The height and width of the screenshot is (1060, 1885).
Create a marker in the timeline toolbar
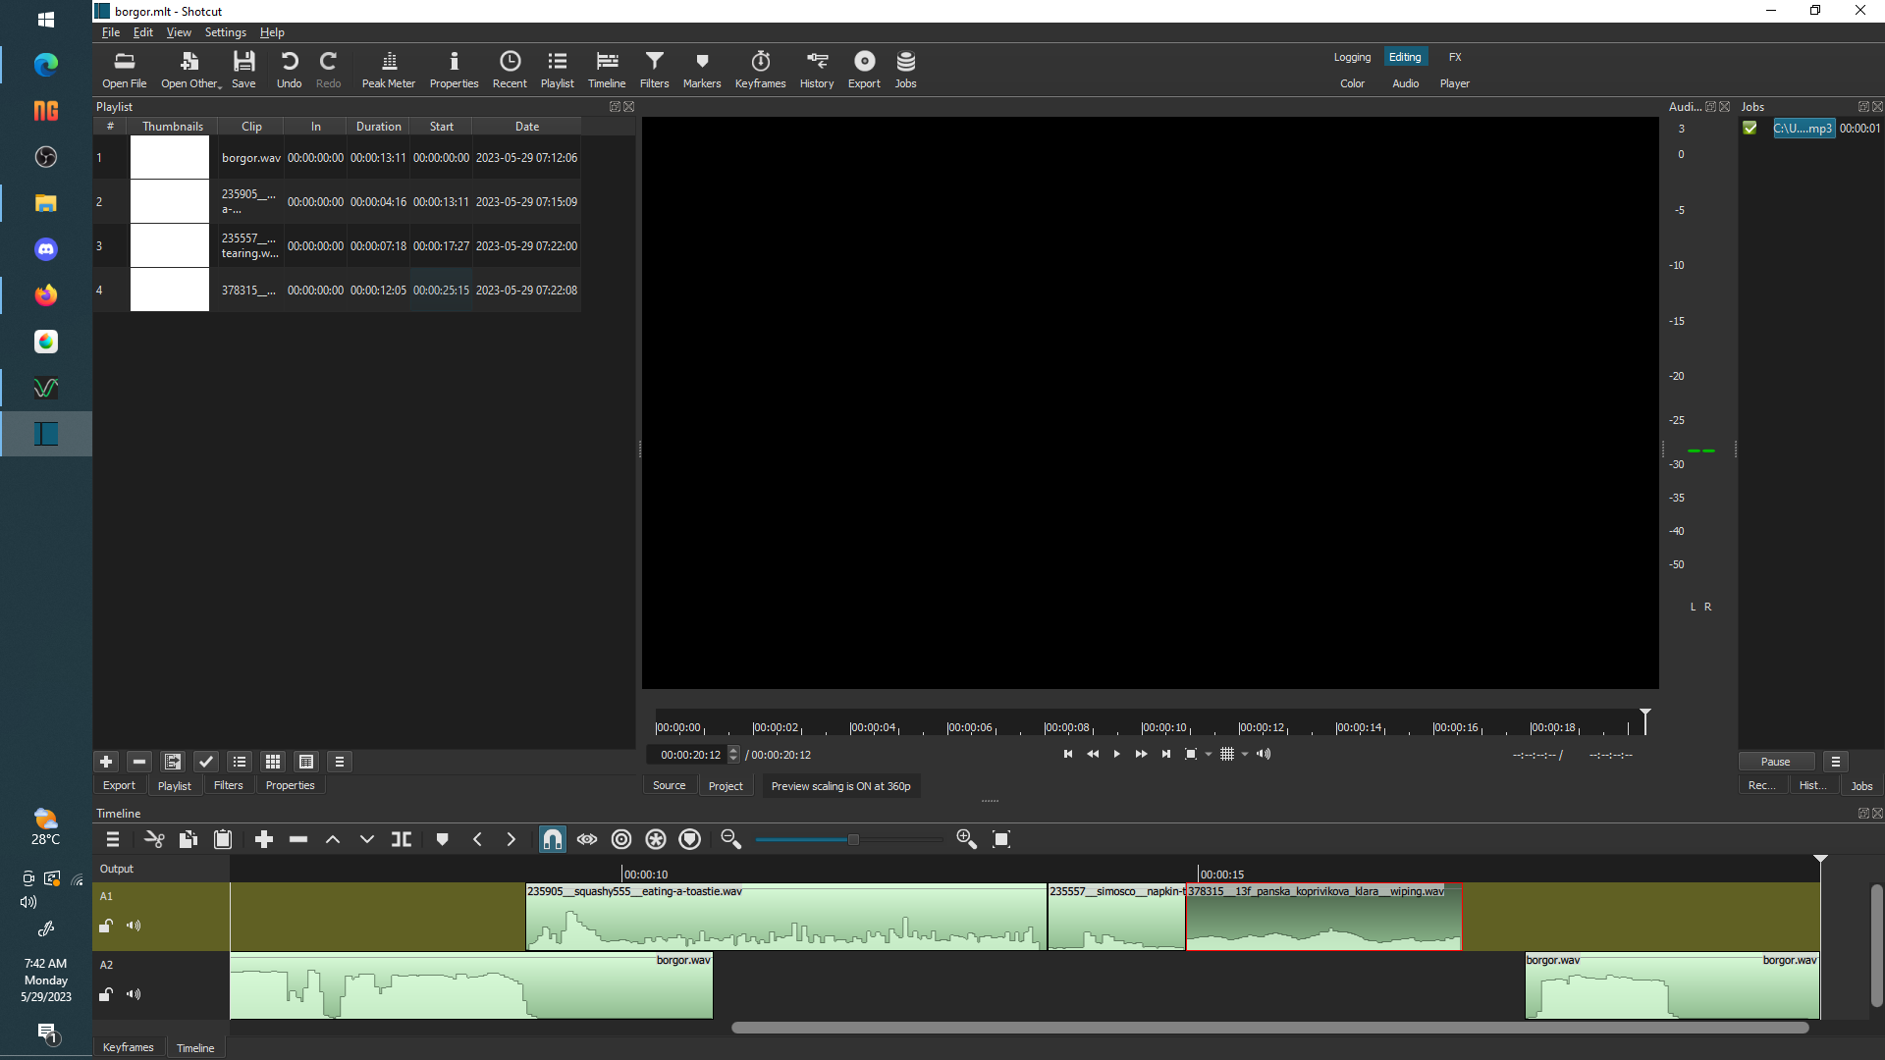tap(442, 839)
